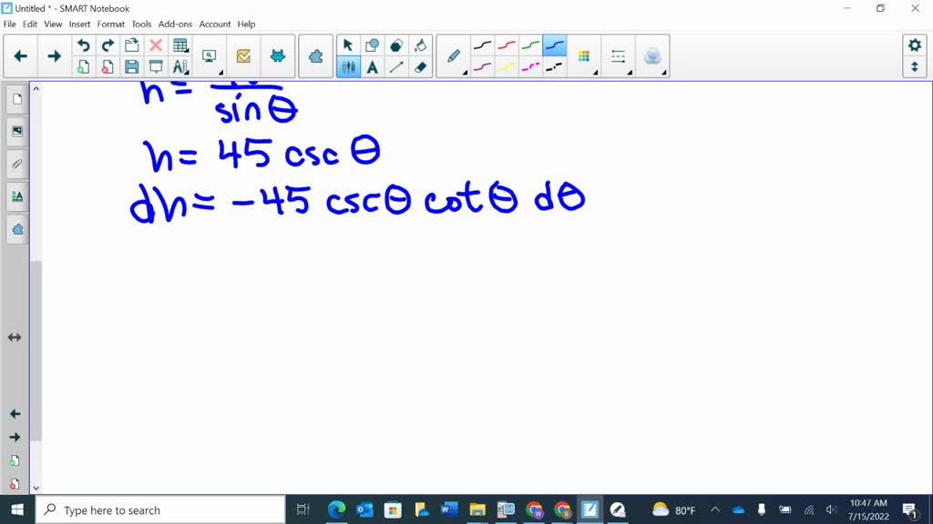
Task: Expand the pen options dropdown arrow
Action: pyautogui.click(x=466, y=70)
